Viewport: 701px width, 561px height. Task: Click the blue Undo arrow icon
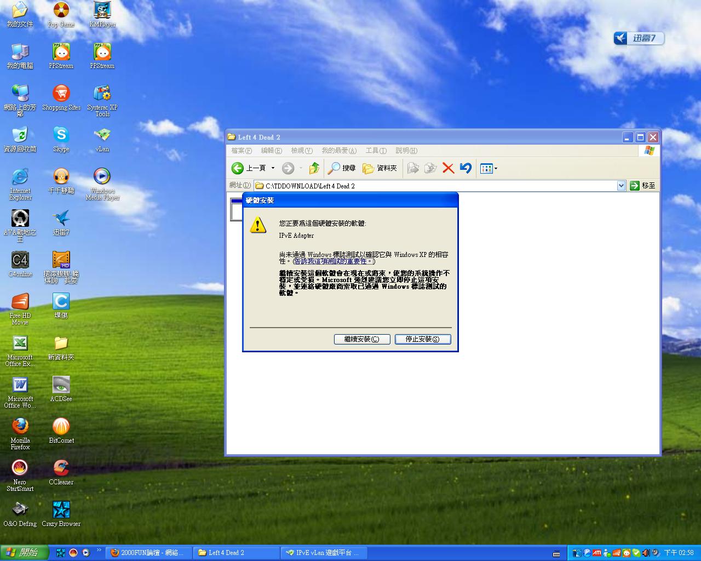pos(466,168)
